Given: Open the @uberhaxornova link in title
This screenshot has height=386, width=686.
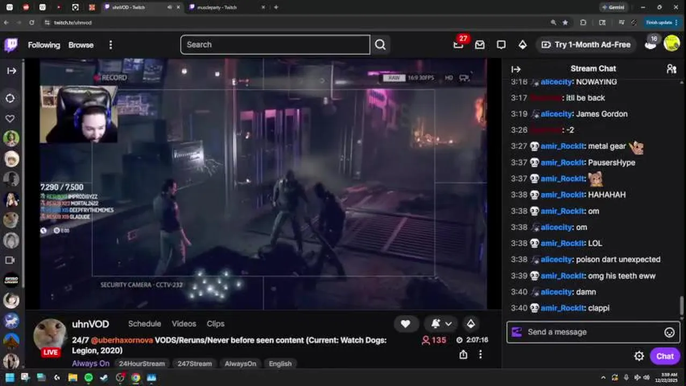Looking at the screenshot, I should click(x=122, y=340).
